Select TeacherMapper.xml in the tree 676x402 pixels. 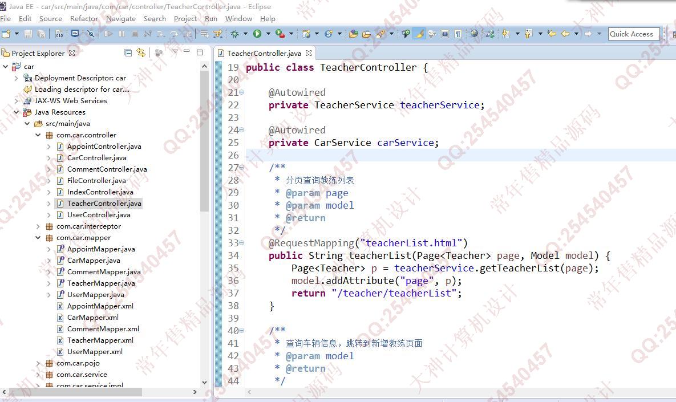(x=100, y=340)
